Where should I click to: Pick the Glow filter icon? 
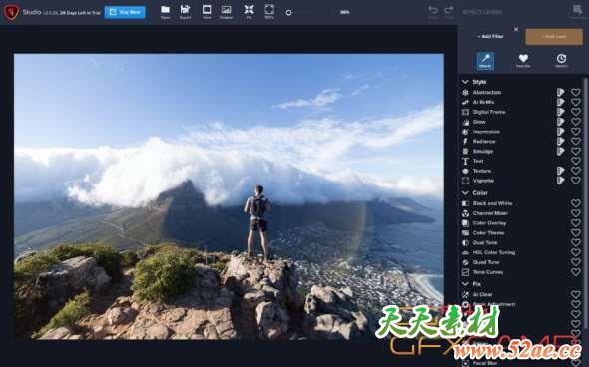pos(466,122)
